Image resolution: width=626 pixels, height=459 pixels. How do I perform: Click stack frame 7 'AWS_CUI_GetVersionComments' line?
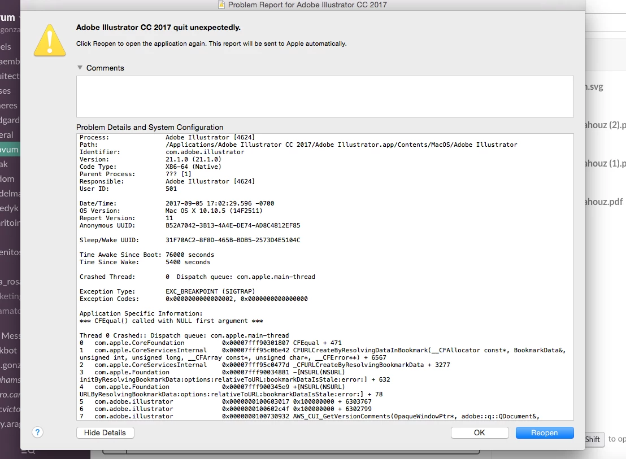[310, 416]
